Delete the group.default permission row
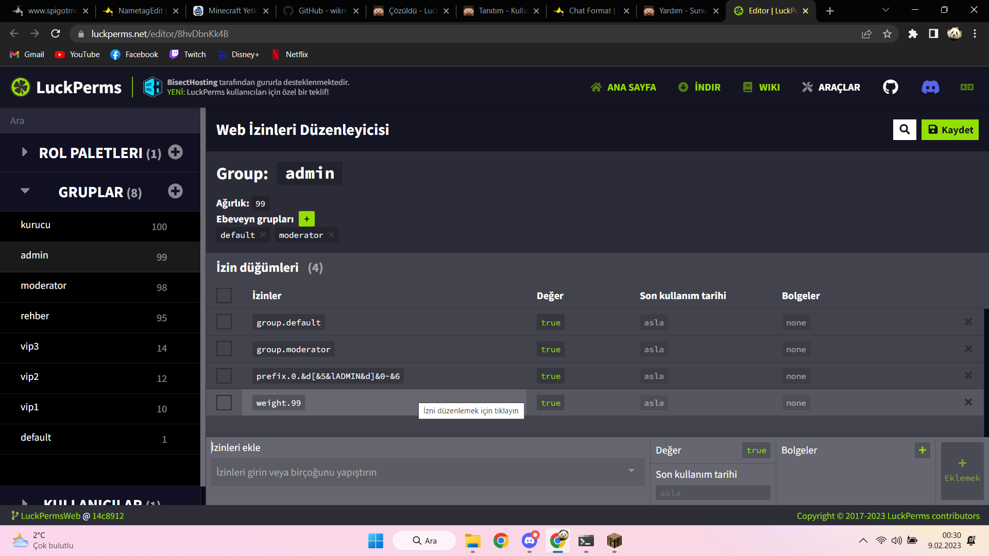 (968, 322)
